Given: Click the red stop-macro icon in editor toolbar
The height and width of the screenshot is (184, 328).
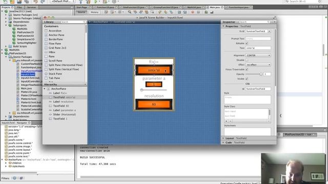Looking at the screenshot, I should 193,12.
